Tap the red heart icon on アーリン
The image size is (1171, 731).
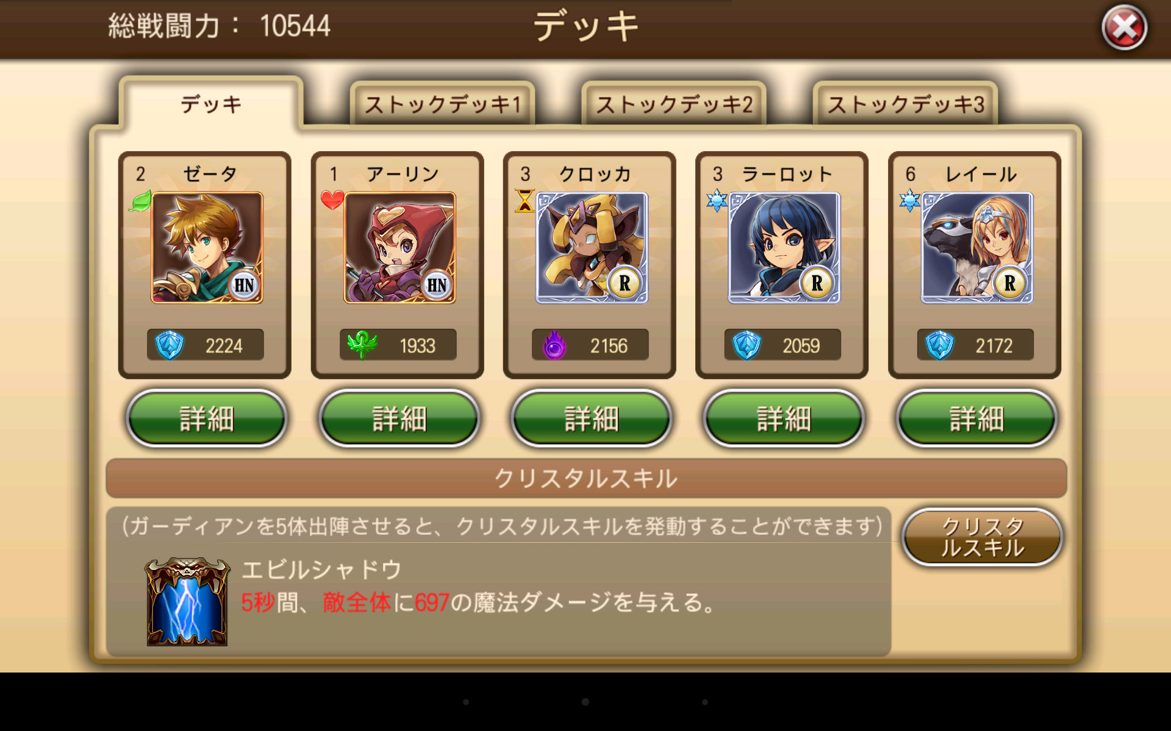332,200
